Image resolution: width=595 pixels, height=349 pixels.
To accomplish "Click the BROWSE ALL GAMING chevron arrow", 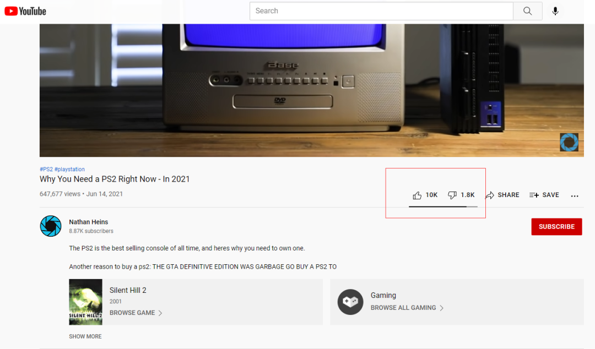I will (441, 308).
